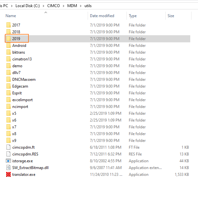Select the 'istorage.exe' file name
The height and width of the screenshot is (213, 198).
pyautogui.click(x=22, y=161)
